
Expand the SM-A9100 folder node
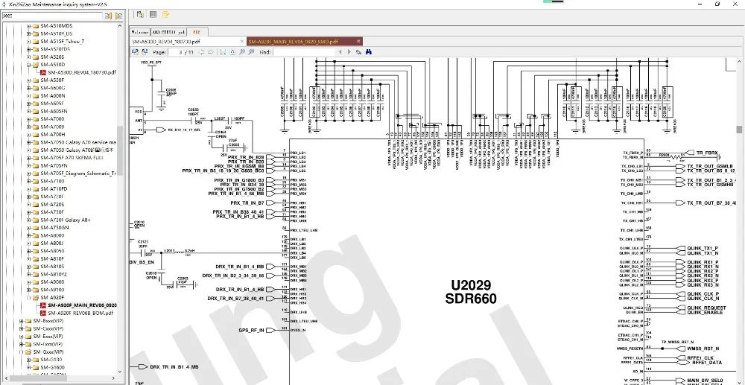(x=29, y=290)
